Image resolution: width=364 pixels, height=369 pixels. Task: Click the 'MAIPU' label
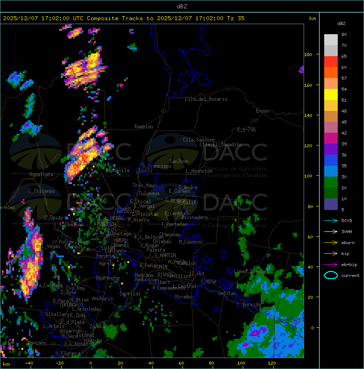click(x=121, y=241)
